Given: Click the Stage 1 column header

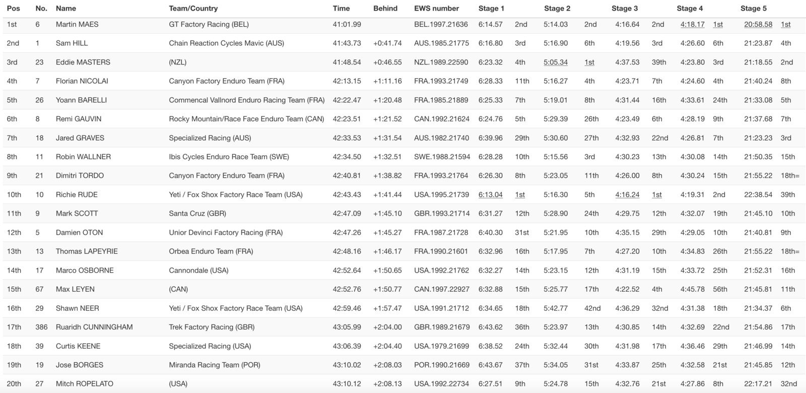Looking at the screenshot, I should point(491,8).
